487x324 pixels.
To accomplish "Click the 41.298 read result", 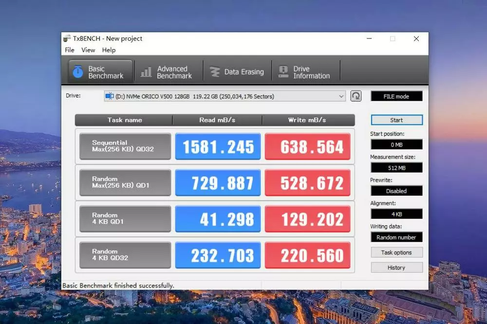I will point(218,219).
